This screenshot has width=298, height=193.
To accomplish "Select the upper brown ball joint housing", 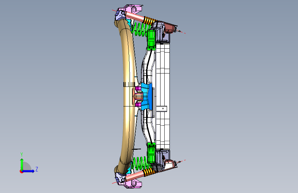I will 169,29.
